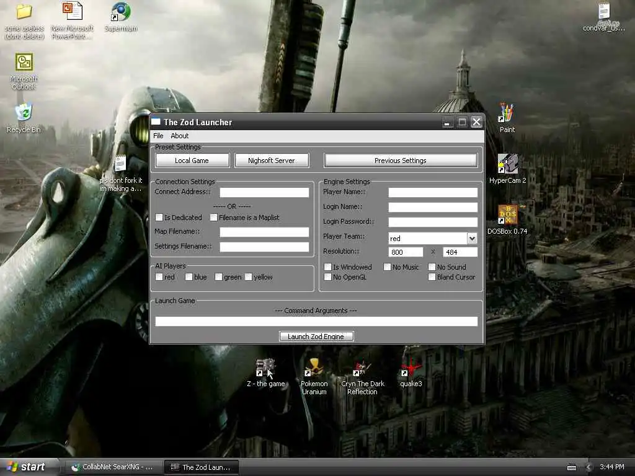The image size is (635, 476).
Task: Close The Zod Launcher window
Action: coord(477,122)
